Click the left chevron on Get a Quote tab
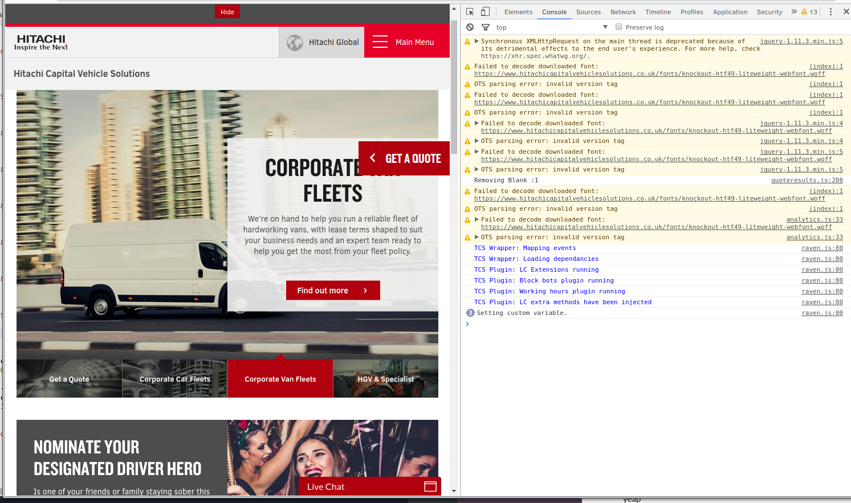The height and width of the screenshot is (503, 851). point(373,158)
